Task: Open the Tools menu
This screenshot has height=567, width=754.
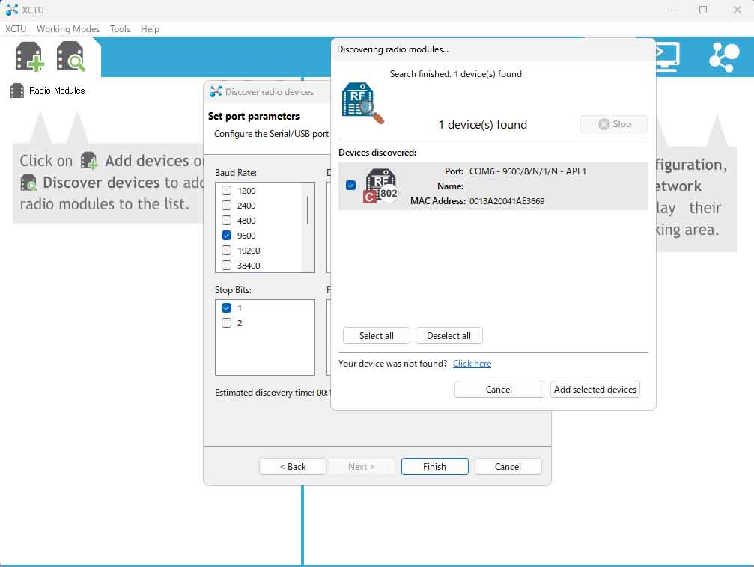Action: point(120,29)
